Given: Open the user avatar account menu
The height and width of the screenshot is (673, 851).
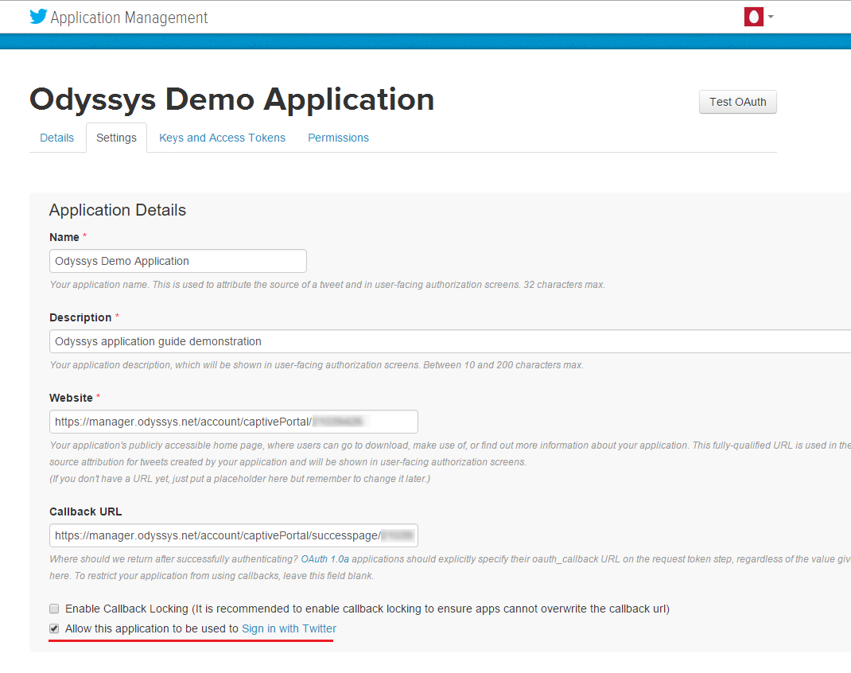Looking at the screenshot, I should tap(753, 17).
